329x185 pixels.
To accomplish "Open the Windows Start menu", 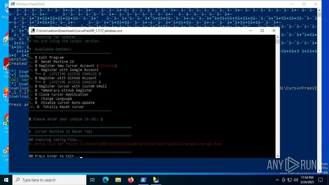I will pos(6,180).
